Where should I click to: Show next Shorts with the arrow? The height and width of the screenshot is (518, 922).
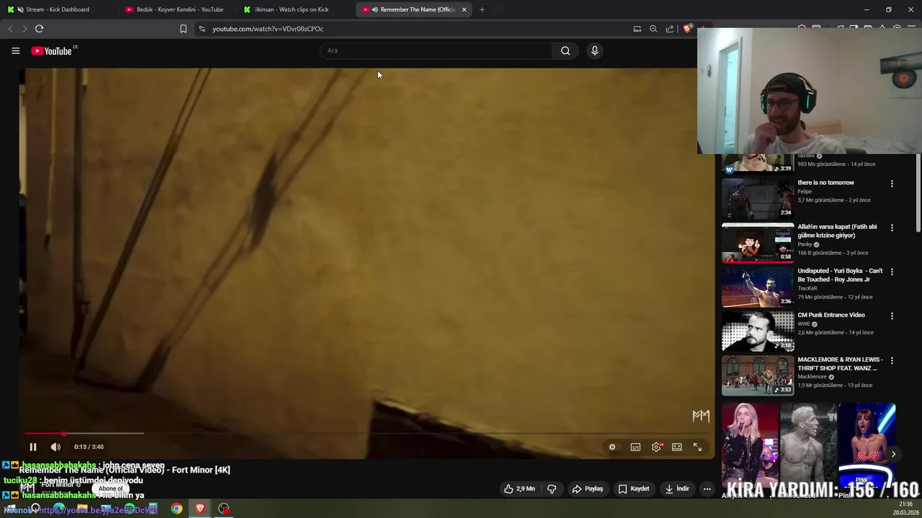point(893,454)
